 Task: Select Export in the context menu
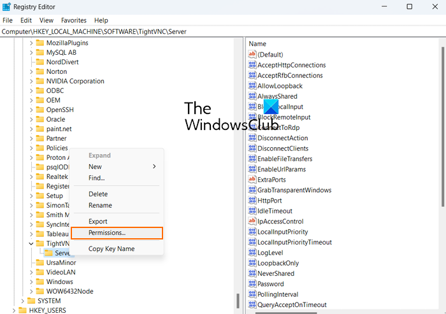(117, 221)
